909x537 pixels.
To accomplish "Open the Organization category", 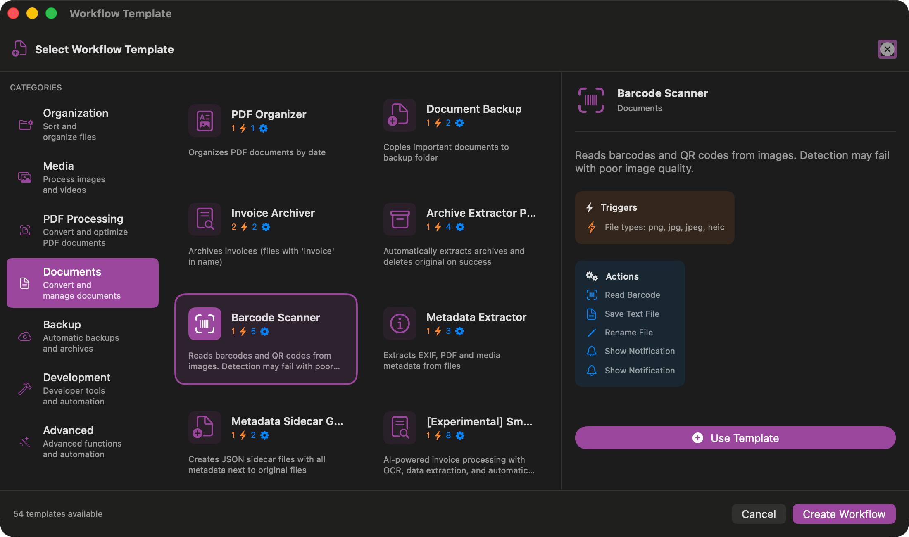I will pos(83,124).
